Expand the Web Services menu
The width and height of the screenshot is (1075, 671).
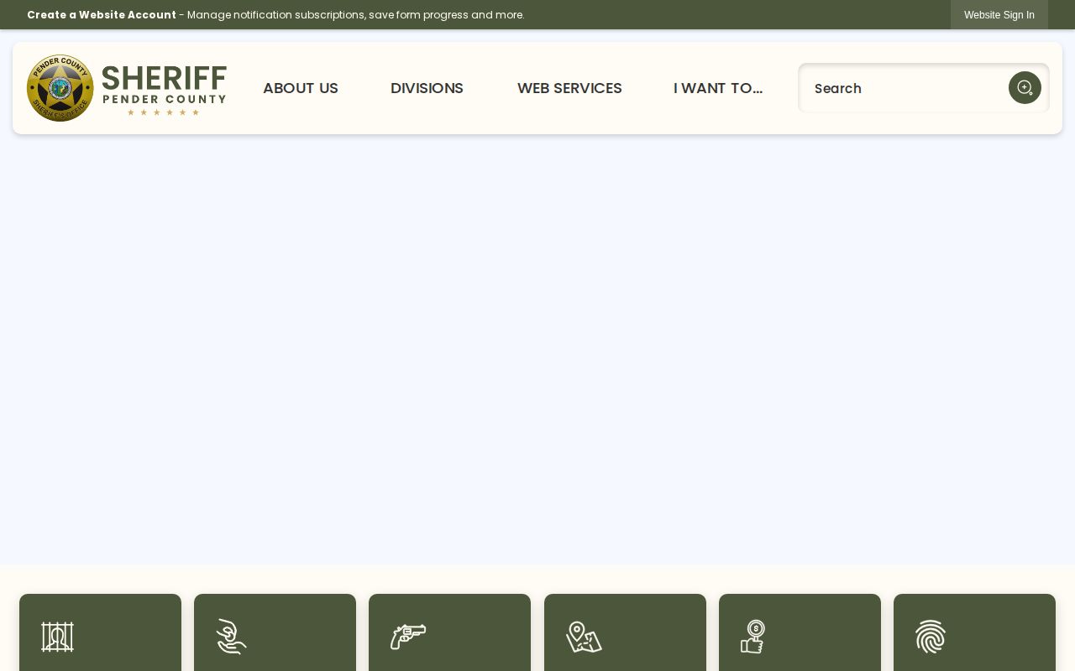tap(569, 88)
